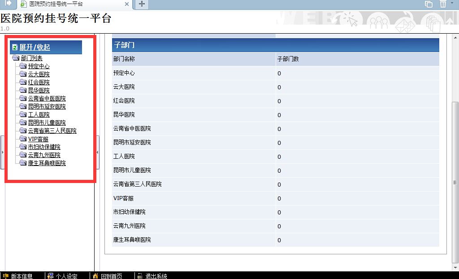Click folder icon next to 昆明市儿童医院
The height and width of the screenshot is (279, 459).
[x=23, y=122]
